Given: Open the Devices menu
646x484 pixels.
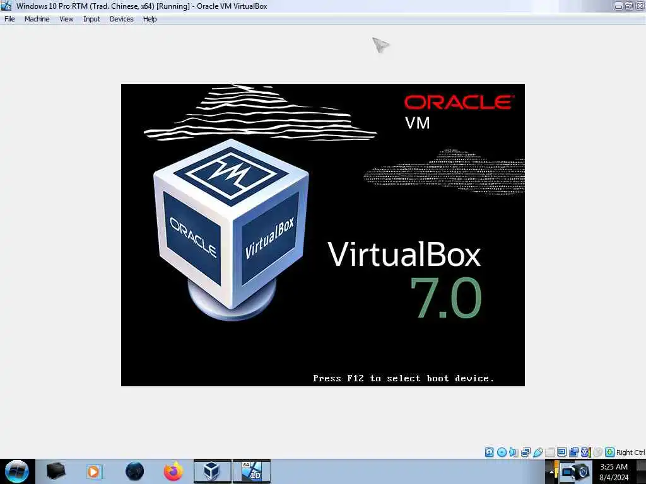Looking at the screenshot, I should coord(122,19).
